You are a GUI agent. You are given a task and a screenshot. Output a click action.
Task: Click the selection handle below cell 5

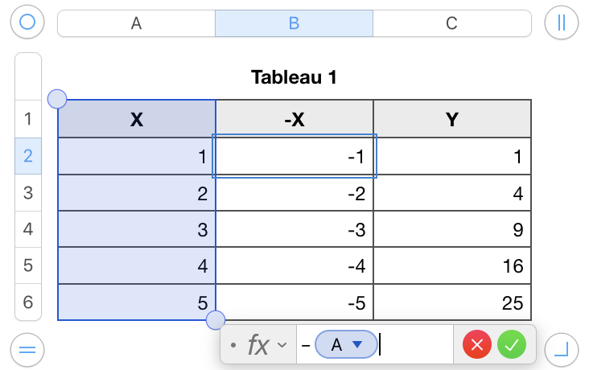click(216, 321)
